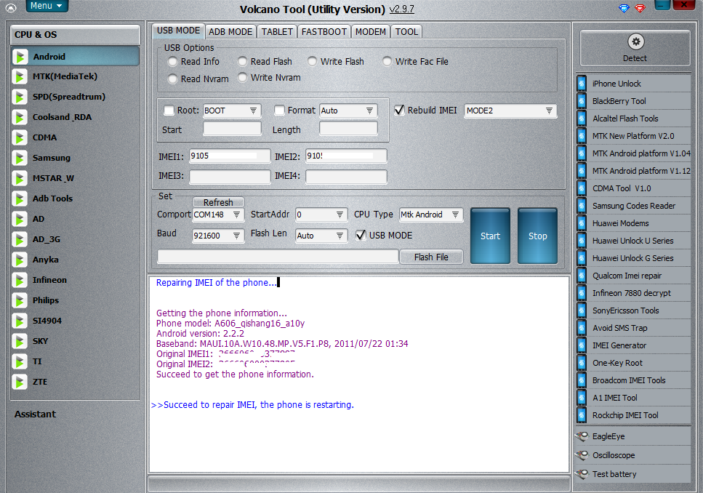The image size is (703, 493).
Task: Click the IMEI1 input field
Action: (x=230, y=156)
